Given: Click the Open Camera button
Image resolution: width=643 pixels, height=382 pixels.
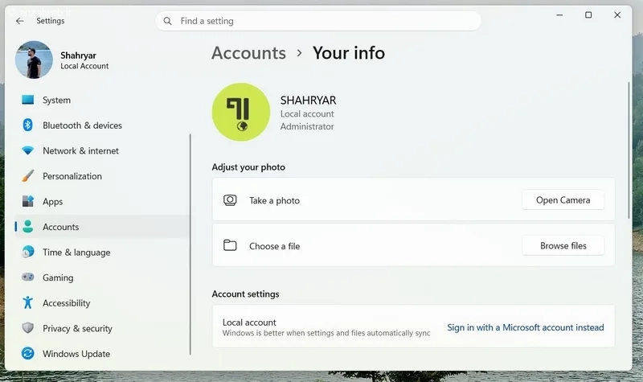Looking at the screenshot, I should pyautogui.click(x=563, y=199).
